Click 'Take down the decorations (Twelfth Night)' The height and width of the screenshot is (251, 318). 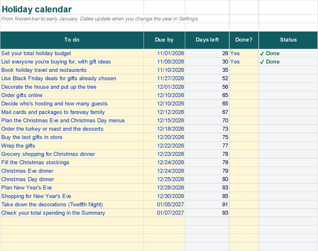(x=72, y=205)
